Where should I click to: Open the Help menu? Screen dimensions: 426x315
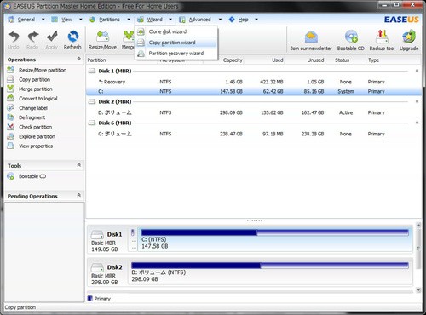click(244, 20)
